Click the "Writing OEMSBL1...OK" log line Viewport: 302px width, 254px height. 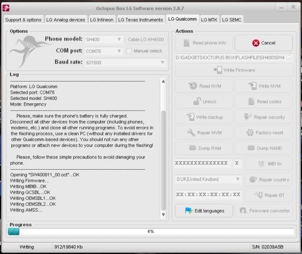tap(33, 198)
